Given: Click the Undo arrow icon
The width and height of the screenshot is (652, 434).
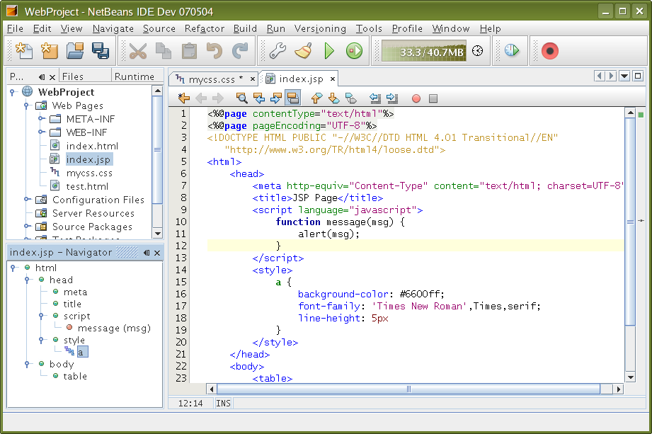Looking at the screenshot, I should pos(215,51).
